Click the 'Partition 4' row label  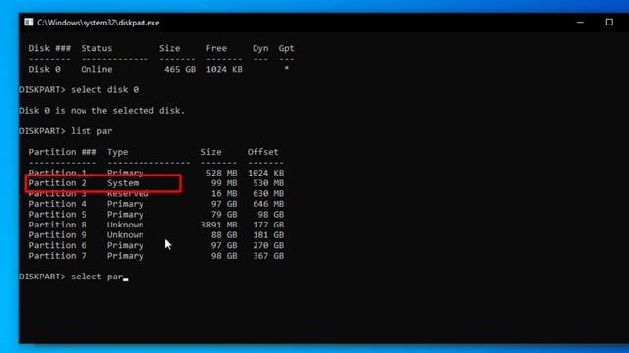tap(57, 204)
